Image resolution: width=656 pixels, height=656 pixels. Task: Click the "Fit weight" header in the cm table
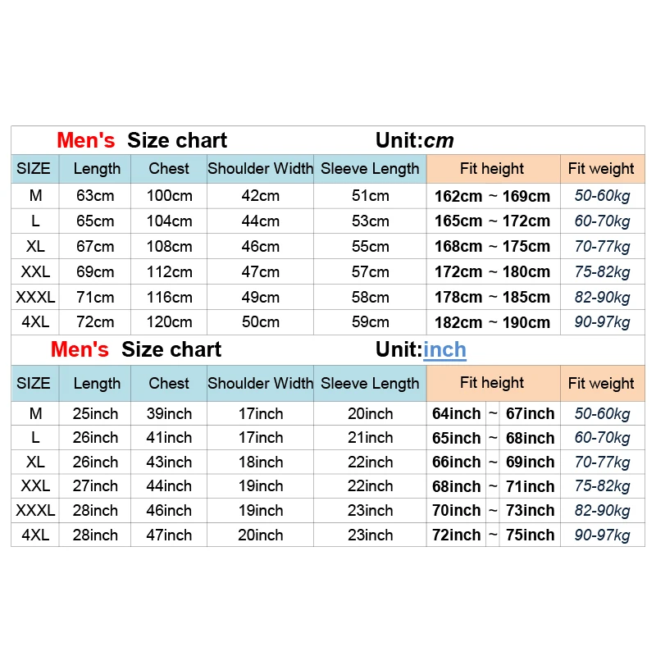pyautogui.click(x=601, y=169)
